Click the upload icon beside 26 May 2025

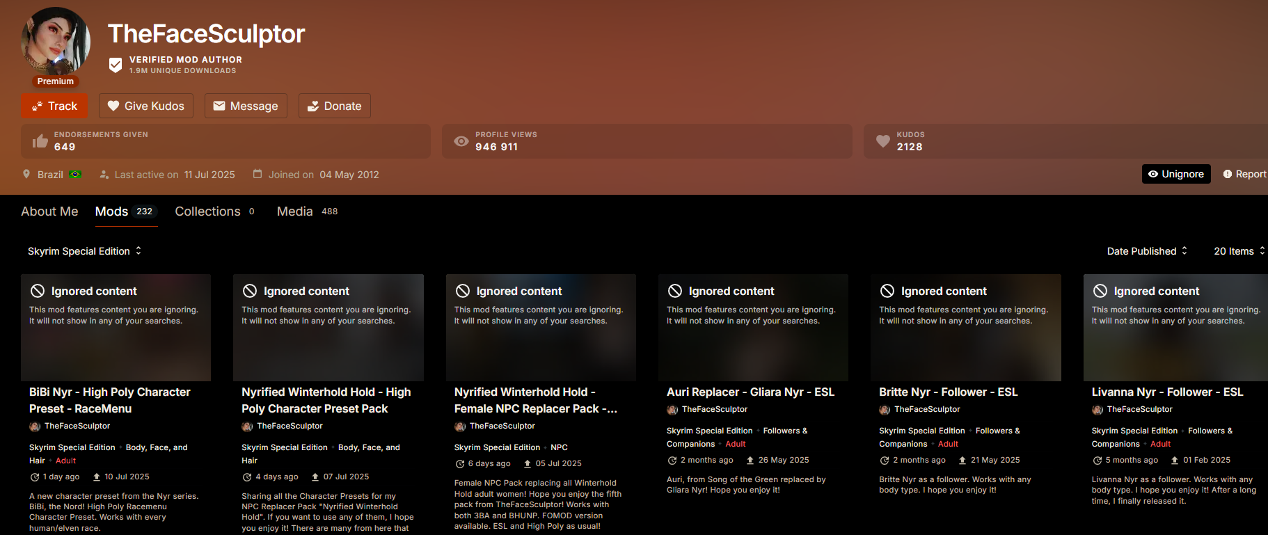(x=750, y=461)
